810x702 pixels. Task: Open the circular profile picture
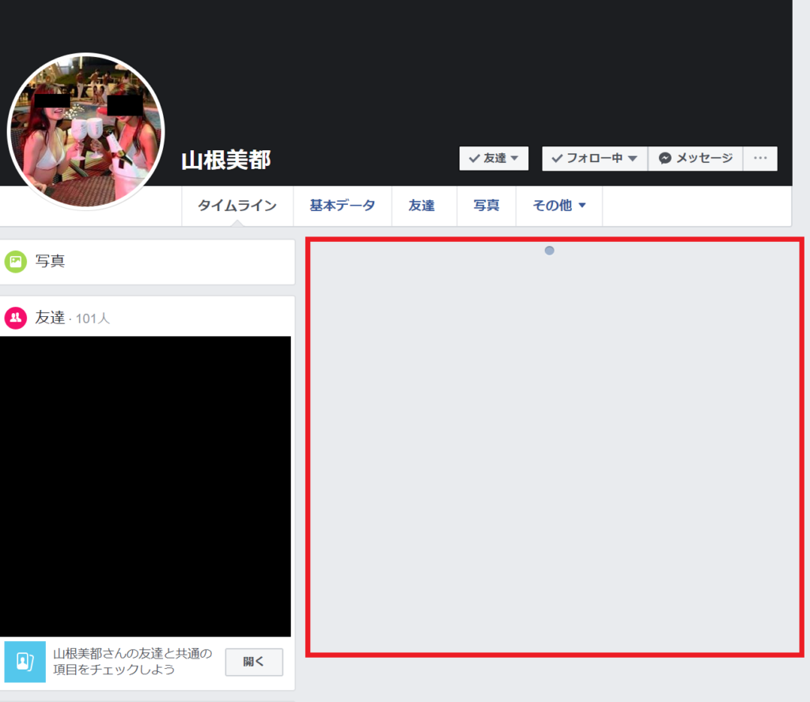85,131
